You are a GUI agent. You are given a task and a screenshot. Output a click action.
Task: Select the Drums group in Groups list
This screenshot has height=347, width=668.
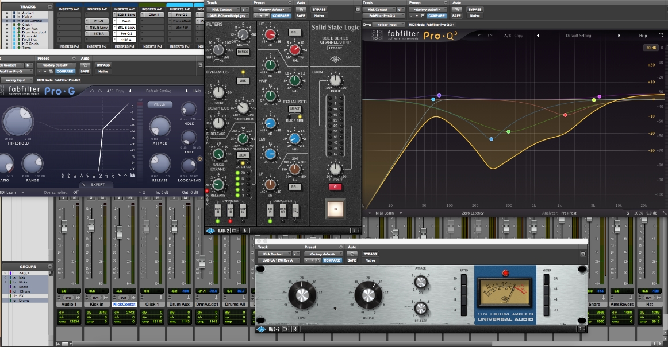click(x=24, y=301)
